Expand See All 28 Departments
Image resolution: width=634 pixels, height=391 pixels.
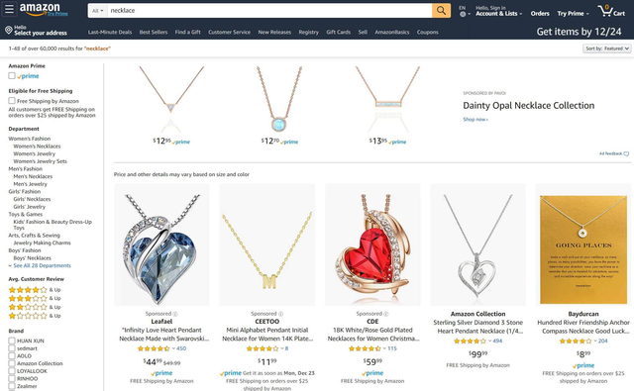[x=40, y=265]
